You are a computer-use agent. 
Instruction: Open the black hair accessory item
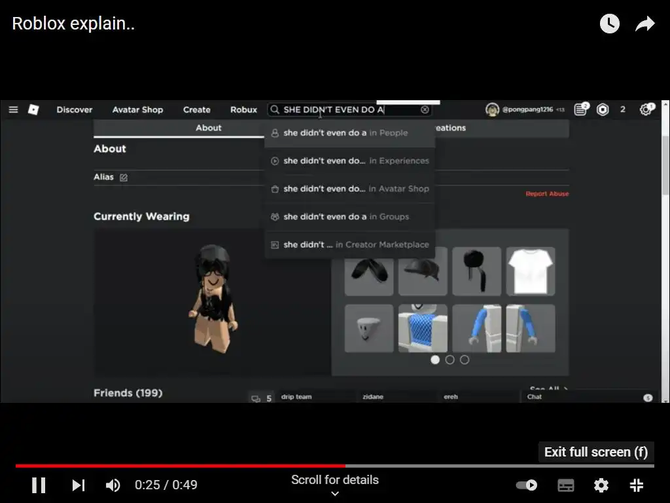click(369, 277)
